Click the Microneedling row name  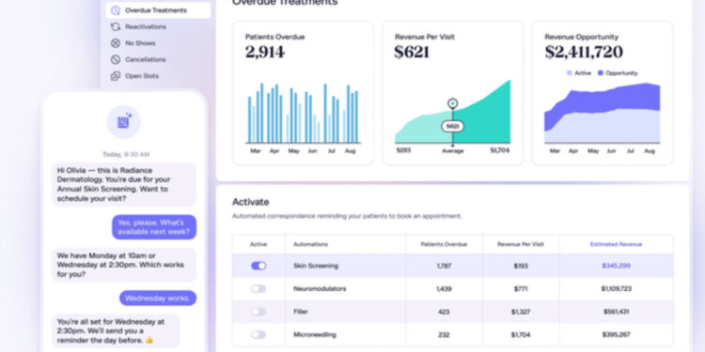(x=315, y=334)
